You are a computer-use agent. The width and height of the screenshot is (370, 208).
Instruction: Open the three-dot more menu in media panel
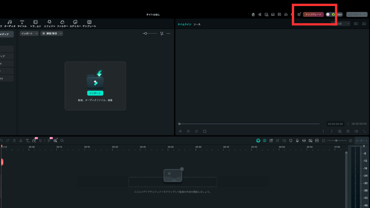168,34
